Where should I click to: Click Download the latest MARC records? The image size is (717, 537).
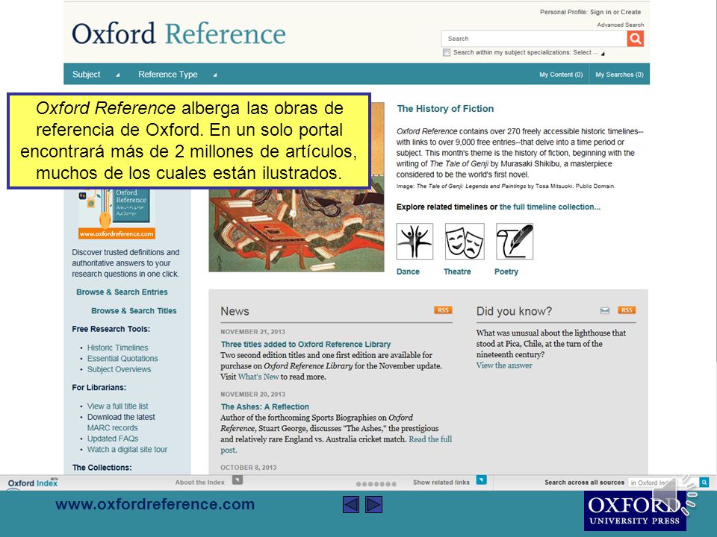(121, 422)
